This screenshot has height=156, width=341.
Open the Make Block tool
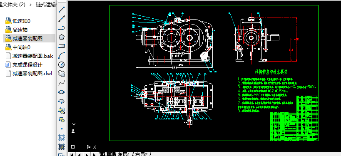tap(62, 119)
